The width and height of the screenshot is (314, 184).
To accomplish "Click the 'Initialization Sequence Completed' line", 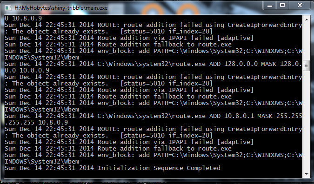I will point(113,168).
